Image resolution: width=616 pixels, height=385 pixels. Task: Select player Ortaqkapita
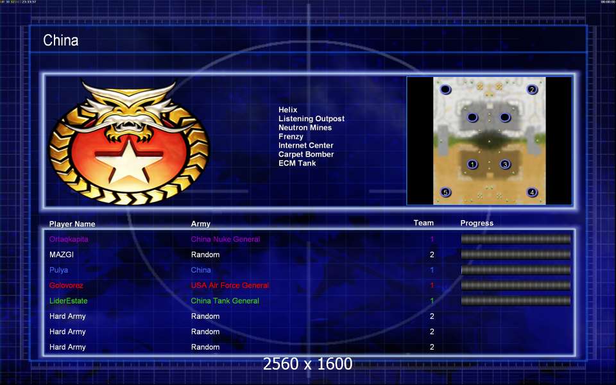pos(69,239)
